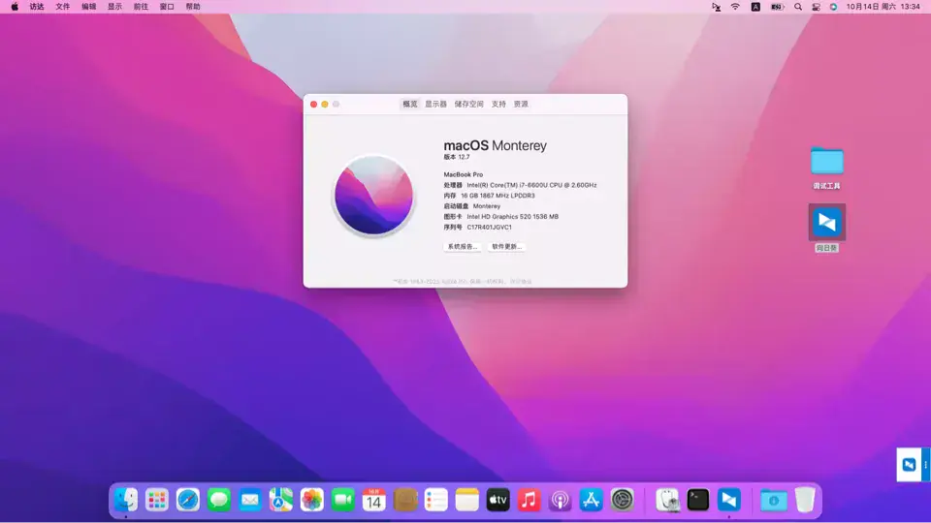Open Disk Utility icon in Dock
This screenshot has height=523, width=931.
tap(667, 500)
